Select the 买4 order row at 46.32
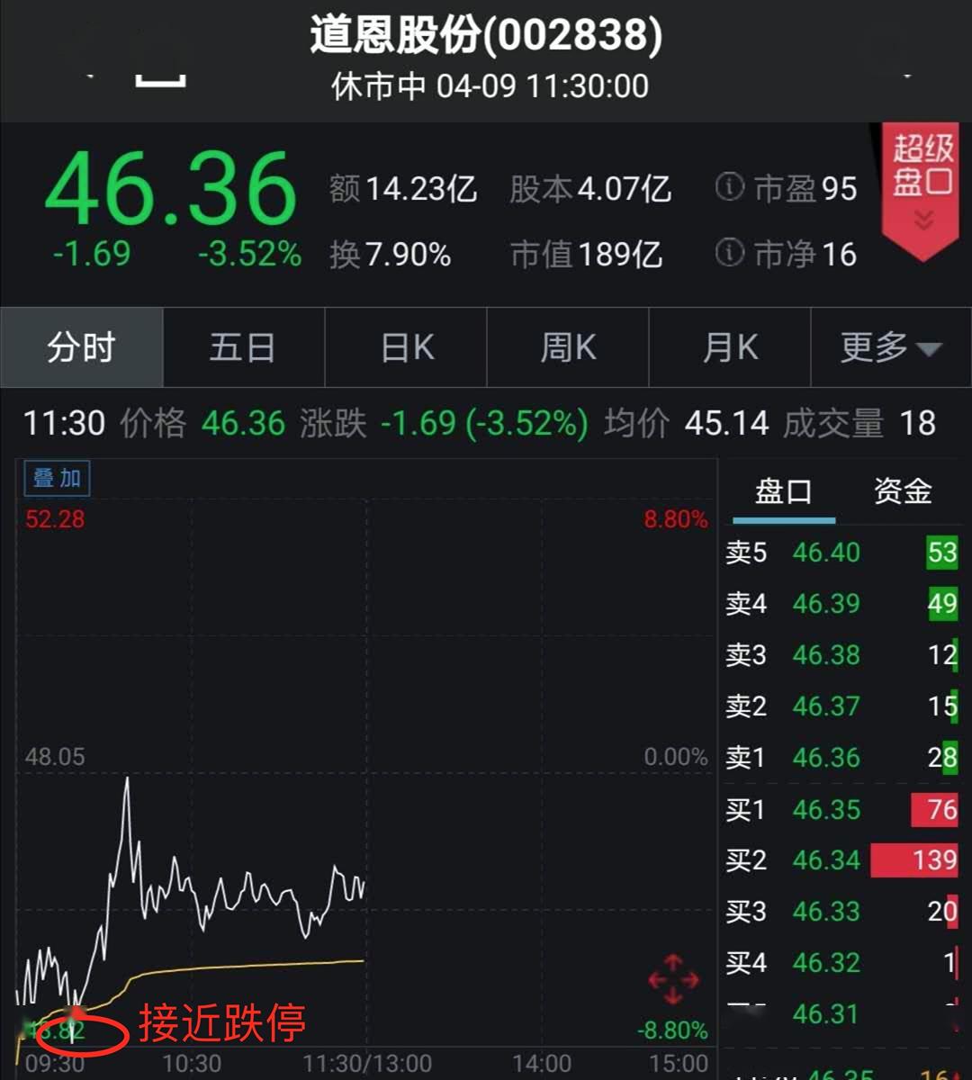972x1080 pixels. point(842,963)
